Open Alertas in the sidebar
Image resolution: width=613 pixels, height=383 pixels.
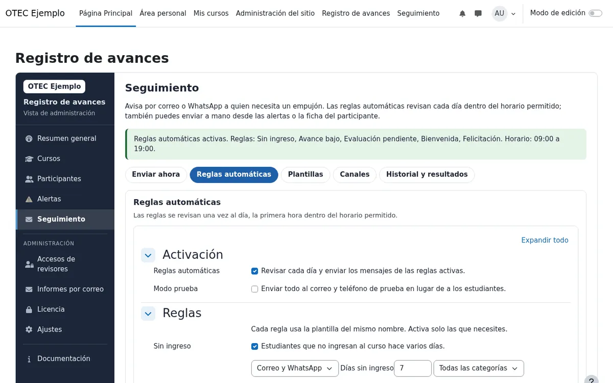coord(65,199)
